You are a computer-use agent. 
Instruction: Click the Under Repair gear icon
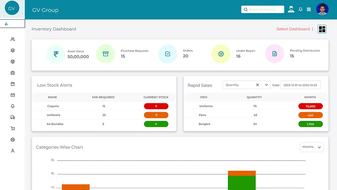pyautogui.click(x=221, y=54)
